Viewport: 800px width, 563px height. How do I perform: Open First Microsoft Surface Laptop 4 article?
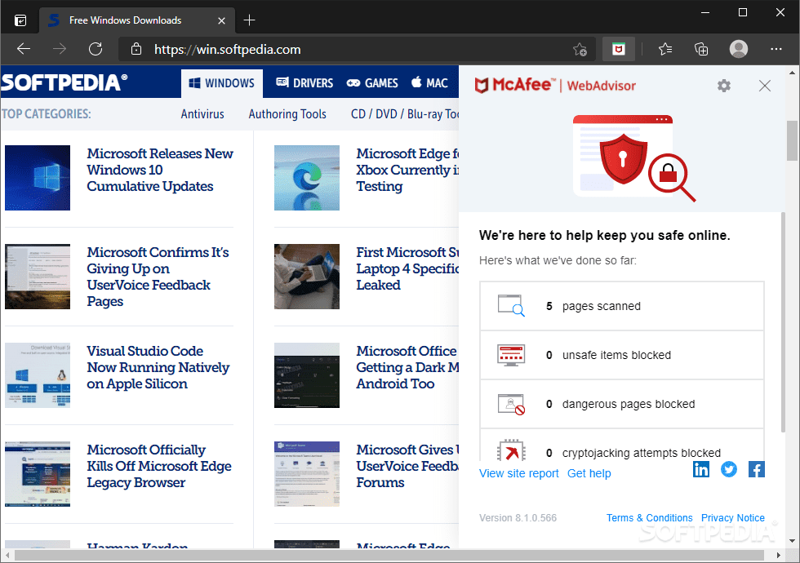click(x=407, y=268)
